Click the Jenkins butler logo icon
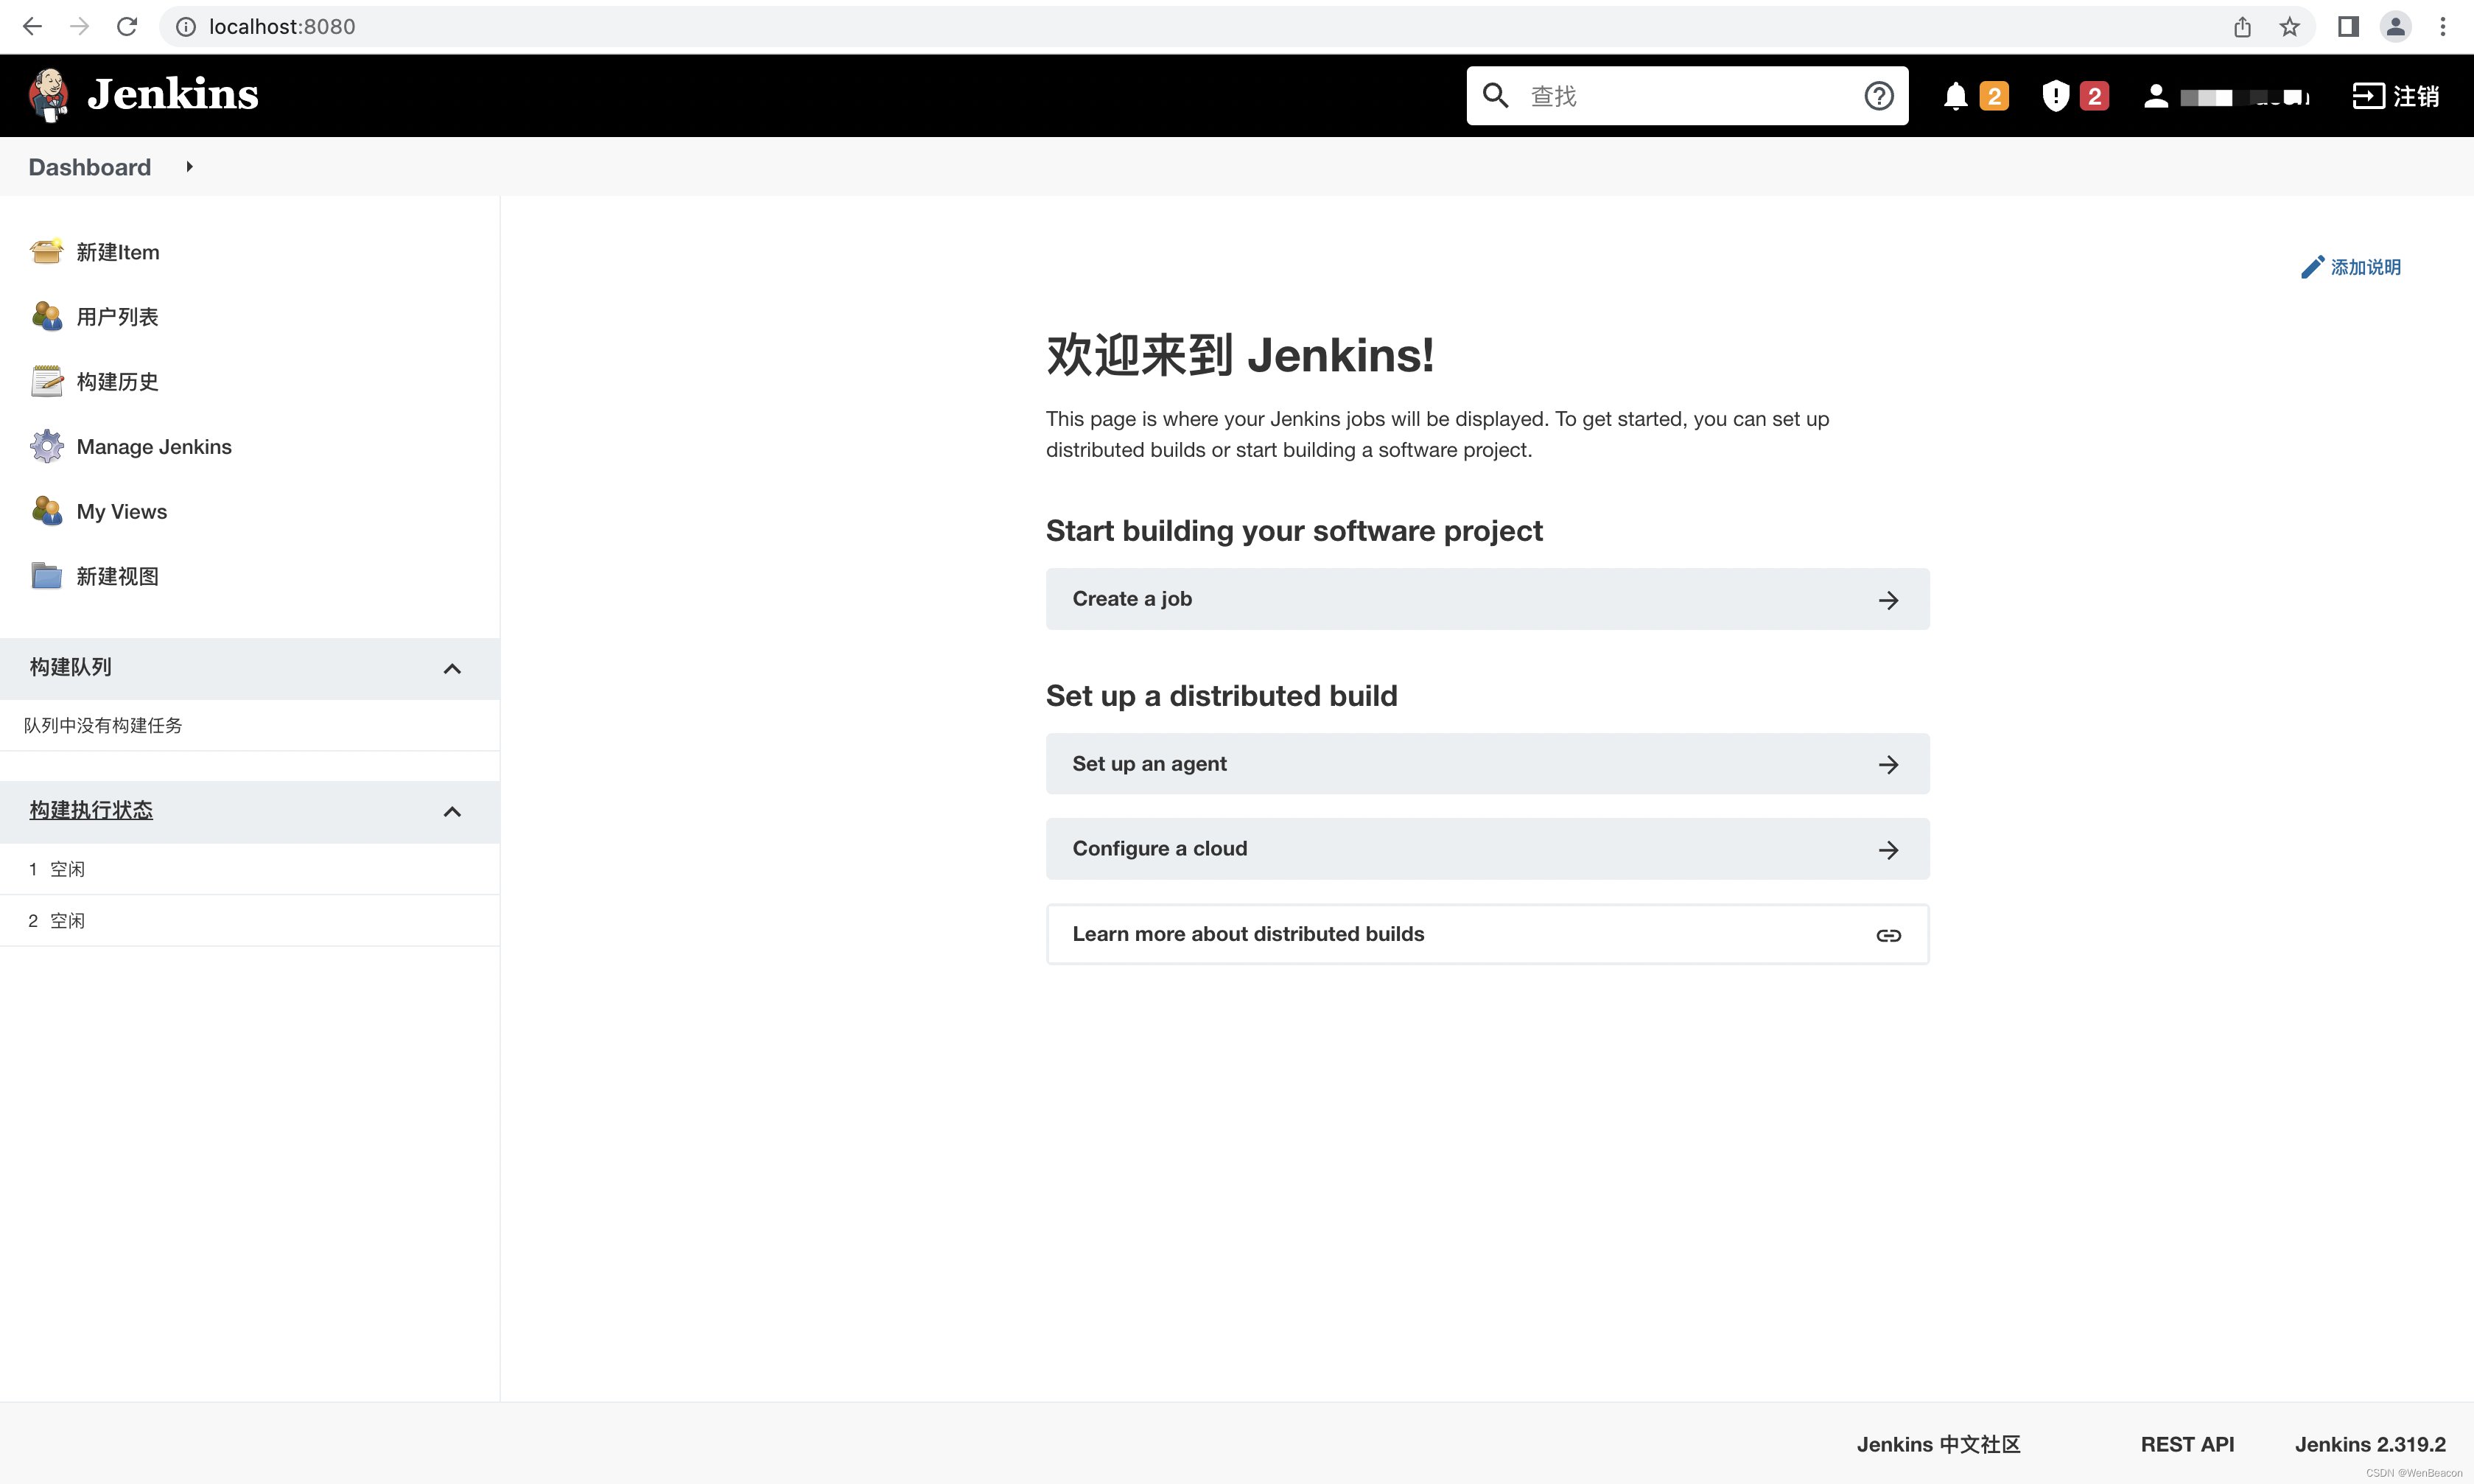 point(48,95)
